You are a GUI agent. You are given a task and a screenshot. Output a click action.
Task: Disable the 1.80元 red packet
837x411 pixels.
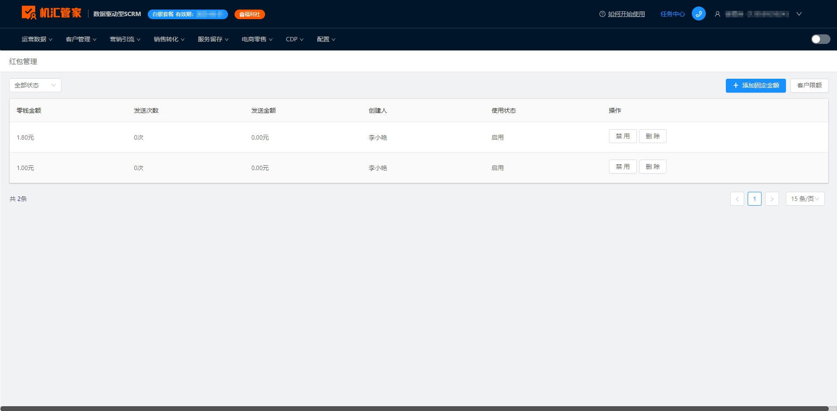[623, 136]
